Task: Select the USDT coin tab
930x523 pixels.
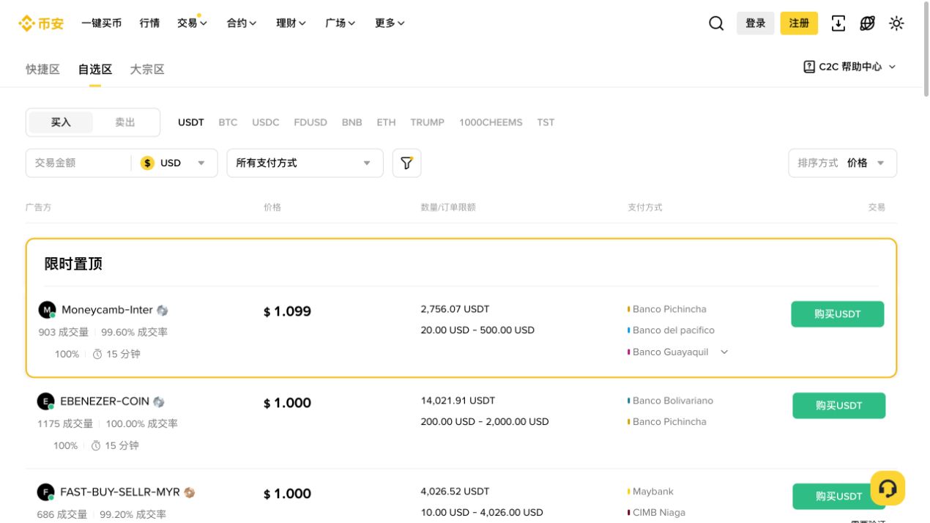Action: pyautogui.click(x=191, y=122)
